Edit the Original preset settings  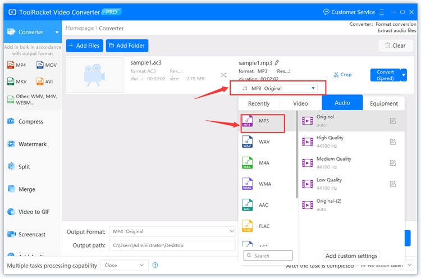coord(393,121)
